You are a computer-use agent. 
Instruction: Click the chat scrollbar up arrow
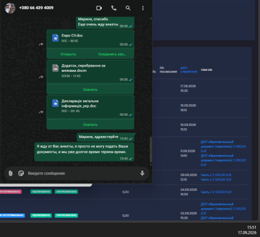click(151, 18)
